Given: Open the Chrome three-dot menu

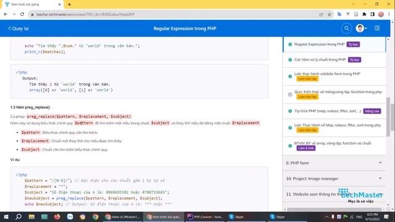Looking at the screenshot, I should (389, 14).
